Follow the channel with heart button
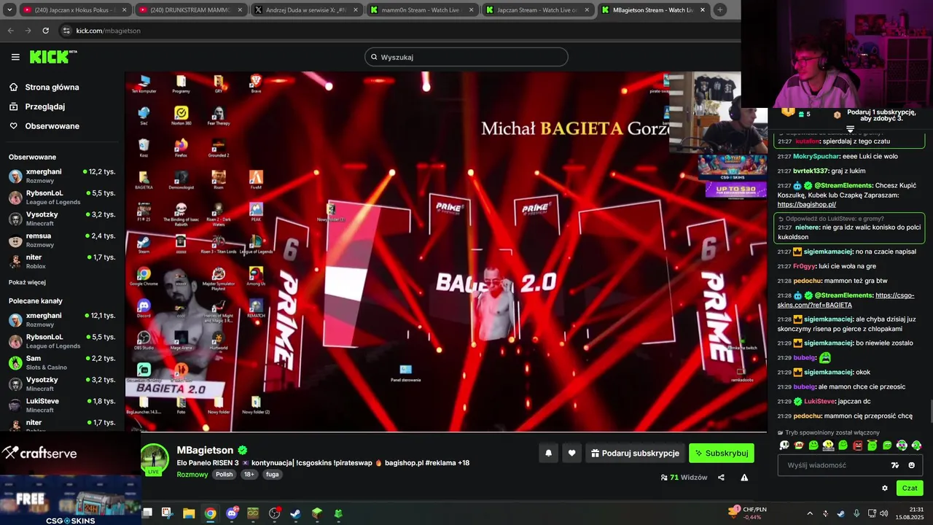933x525 pixels. coord(572,453)
